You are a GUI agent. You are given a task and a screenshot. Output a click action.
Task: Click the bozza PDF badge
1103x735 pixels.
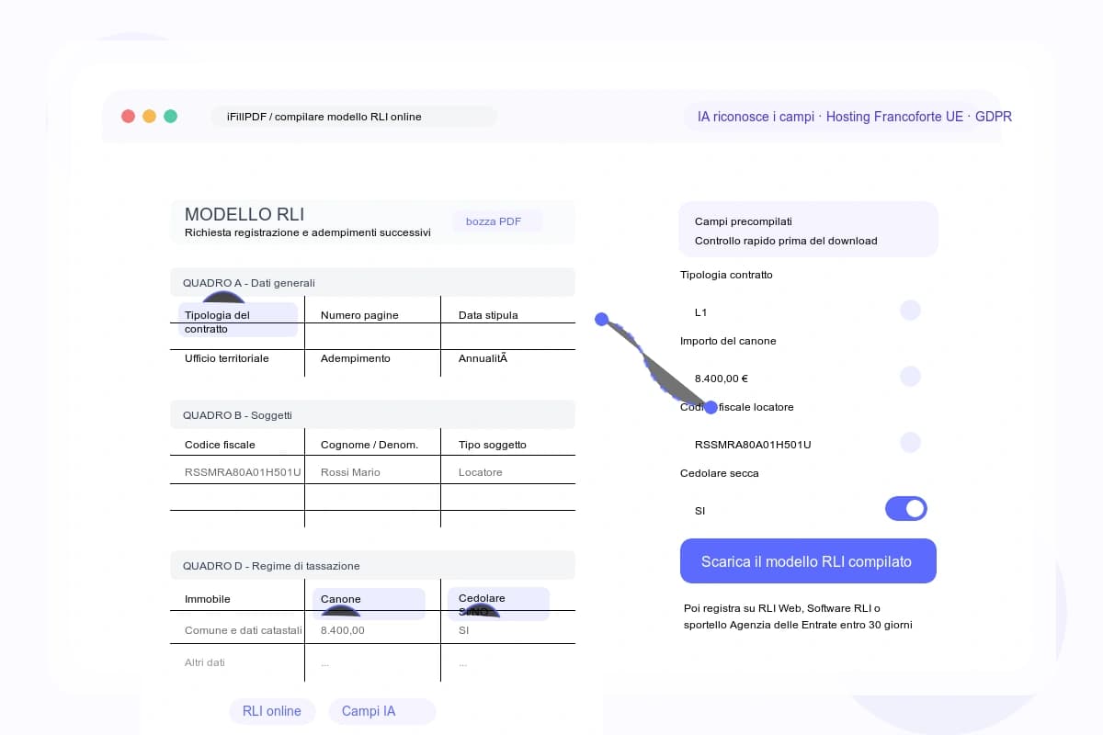[x=497, y=221]
